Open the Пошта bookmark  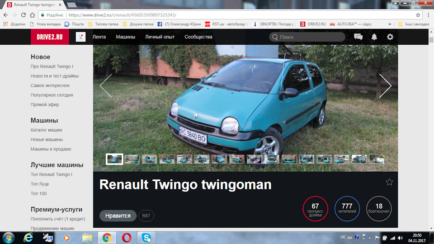tap(74, 24)
